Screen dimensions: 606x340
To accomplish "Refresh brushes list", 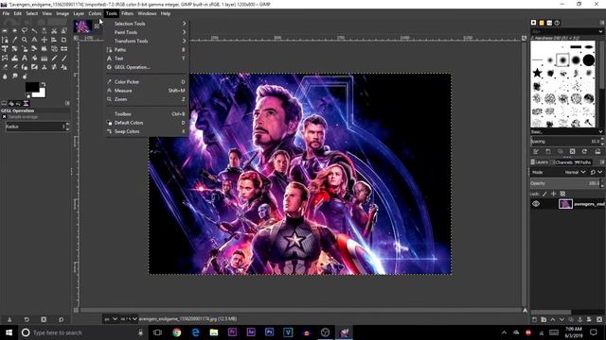I will coord(584,151).
